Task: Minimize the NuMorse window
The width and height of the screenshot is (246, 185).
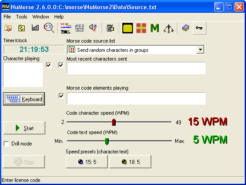Action: tap(219, 7)
